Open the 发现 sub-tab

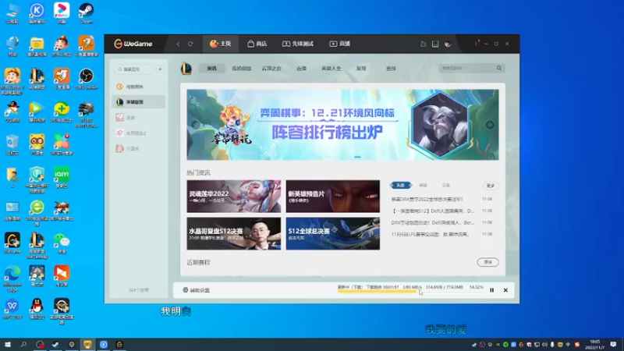pyautogui.click(x=361, y=69)
